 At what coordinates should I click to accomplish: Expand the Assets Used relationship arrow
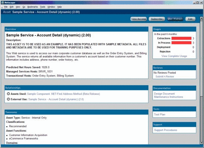coord(8,94)
